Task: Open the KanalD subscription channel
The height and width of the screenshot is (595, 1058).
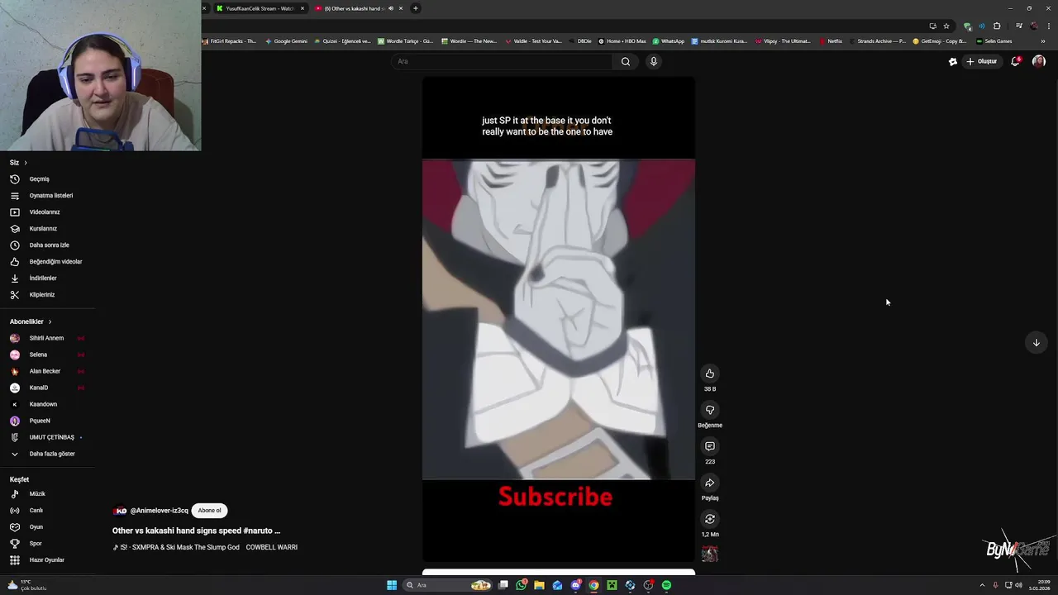Action: 48,388
